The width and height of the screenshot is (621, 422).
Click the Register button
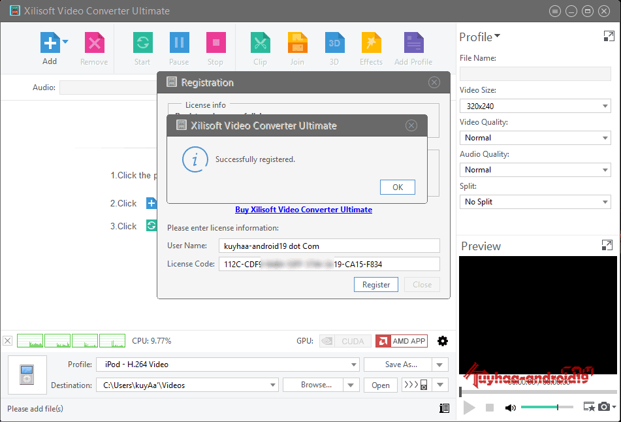[x=376, y=285]
